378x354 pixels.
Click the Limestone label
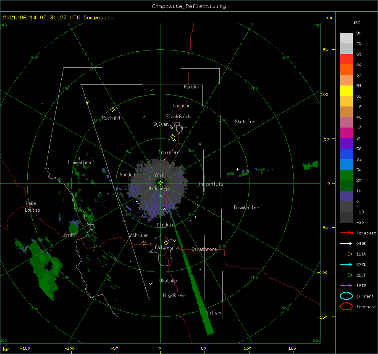click(x=79, y=162)
